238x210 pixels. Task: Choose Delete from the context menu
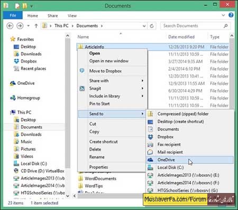[x=112, y=150]
